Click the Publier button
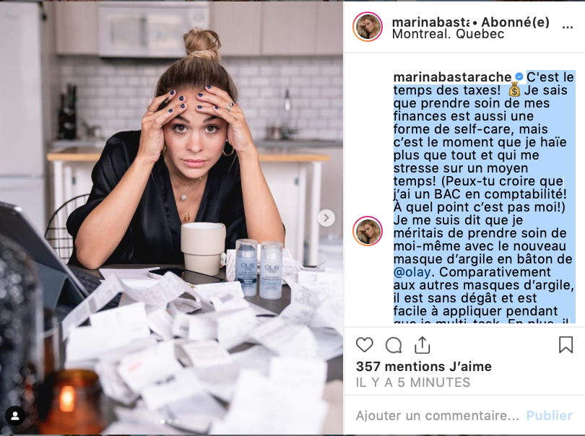The image size is (585, 436). [x=549, y=416]
